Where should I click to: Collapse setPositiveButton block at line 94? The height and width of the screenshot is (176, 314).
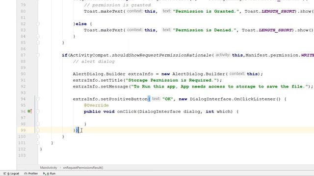38,99
